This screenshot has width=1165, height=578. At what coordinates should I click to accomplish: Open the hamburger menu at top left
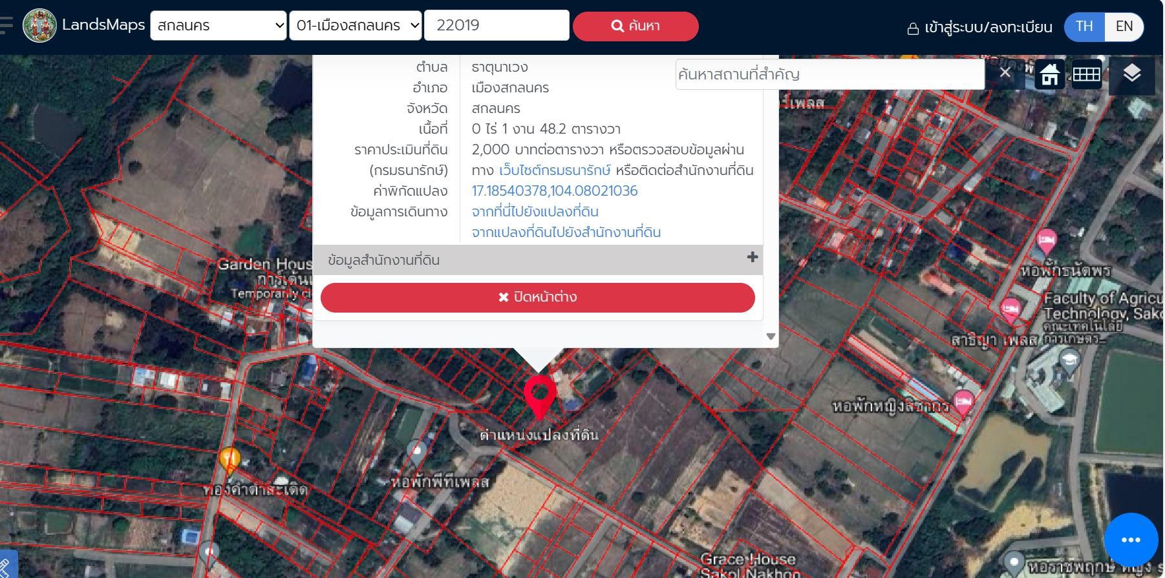(x=6, y=25)
